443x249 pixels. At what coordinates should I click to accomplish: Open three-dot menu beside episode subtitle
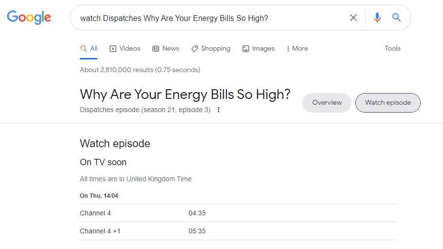click(x=219, y=110)
